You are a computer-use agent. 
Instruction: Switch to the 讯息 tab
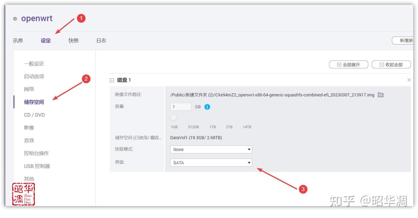tap(18, 41)
